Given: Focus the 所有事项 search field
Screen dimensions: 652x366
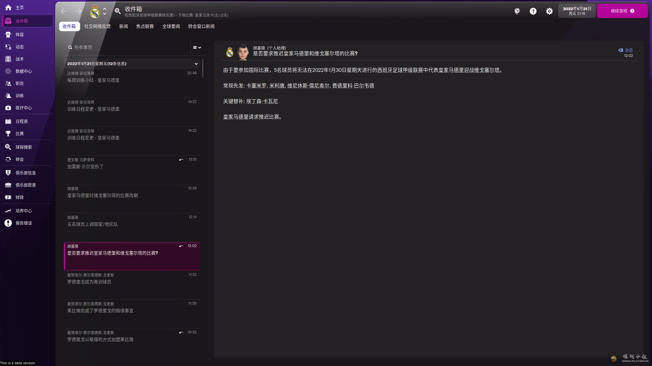Looking at the screenshot, I should 129,47.
